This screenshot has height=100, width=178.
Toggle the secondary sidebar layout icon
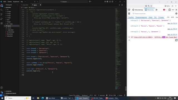pyautogui.click(x=112, y=2)
